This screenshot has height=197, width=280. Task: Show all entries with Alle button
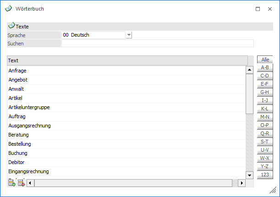(264, 60)
